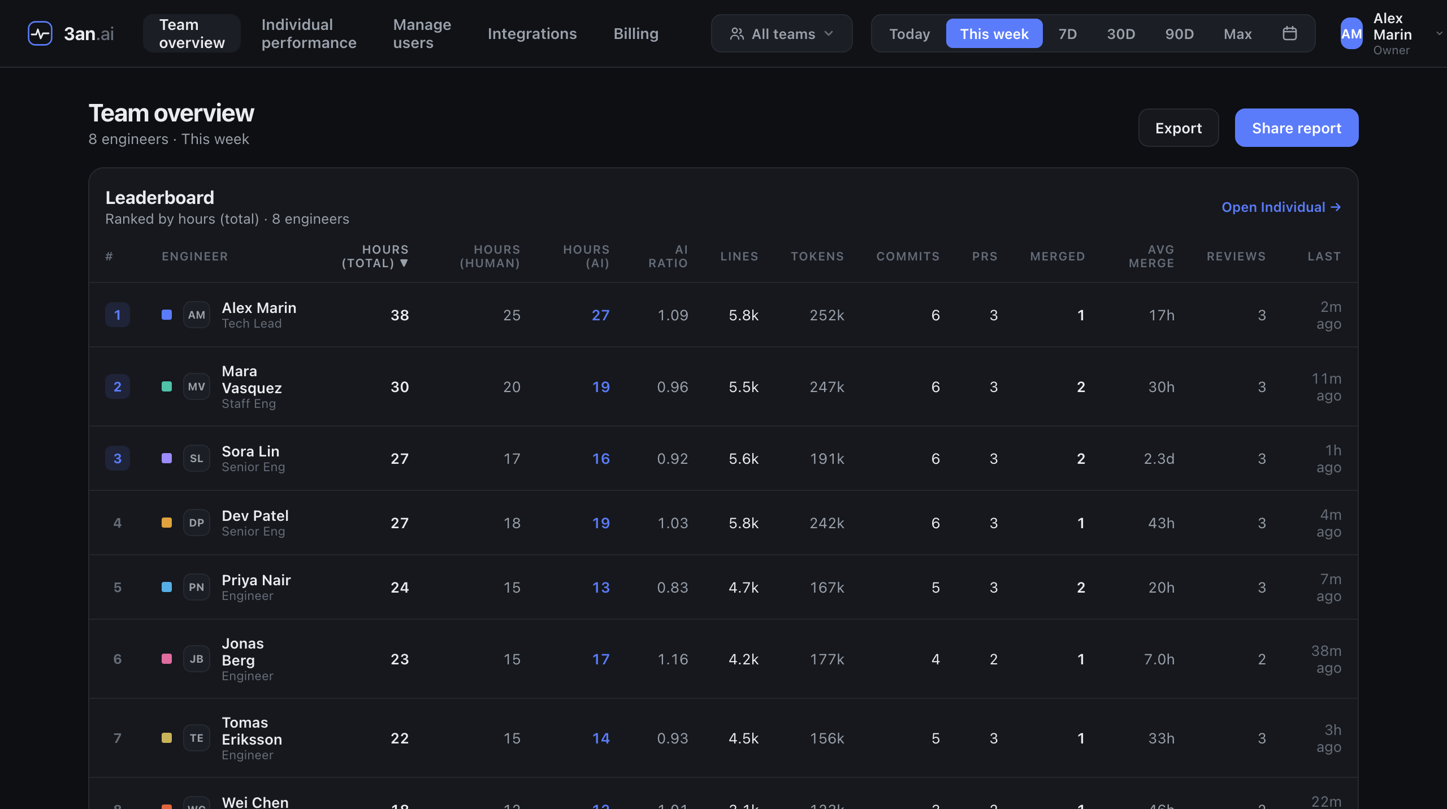This screenshot has width=1447, height=809.
Task: Open the user account menu chevron
Action: click(1439, 33)
